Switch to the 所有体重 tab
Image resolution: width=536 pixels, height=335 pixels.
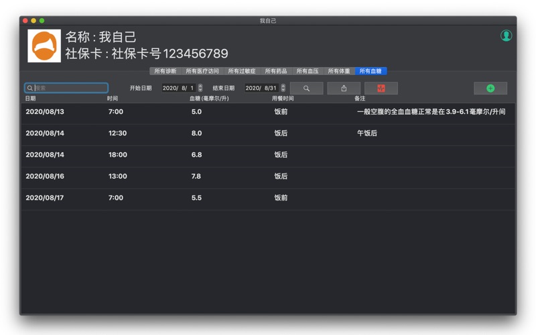pyautogui.click(x=339, y=71)
